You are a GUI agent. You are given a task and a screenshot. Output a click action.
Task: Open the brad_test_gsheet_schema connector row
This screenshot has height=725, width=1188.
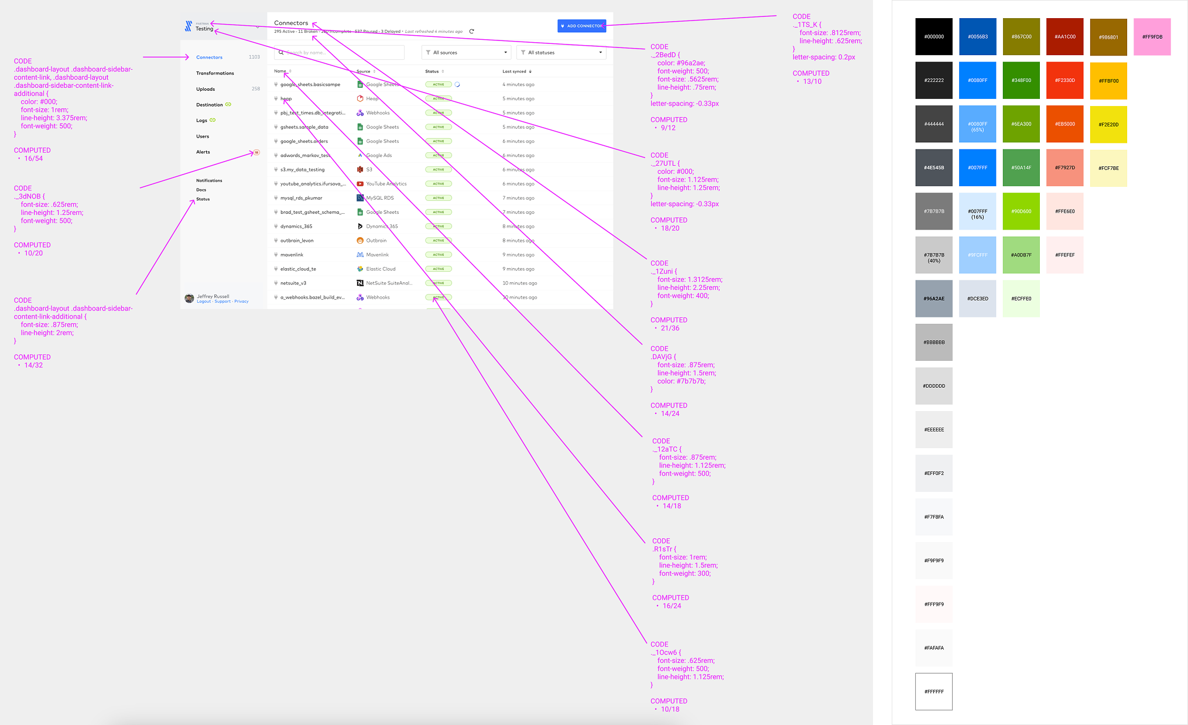(x=440, y=212)
